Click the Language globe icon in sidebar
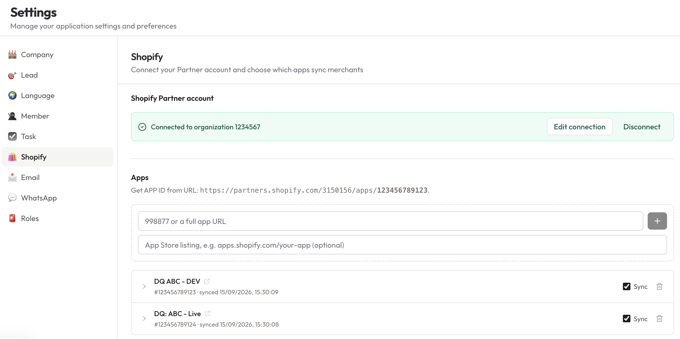Image resolution: width=680 pixels, height=339 pixels. (x=12, y=95)
